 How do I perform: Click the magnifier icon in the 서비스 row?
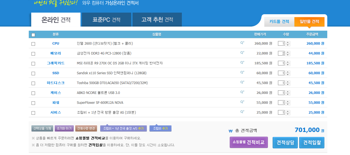[242, 112]
